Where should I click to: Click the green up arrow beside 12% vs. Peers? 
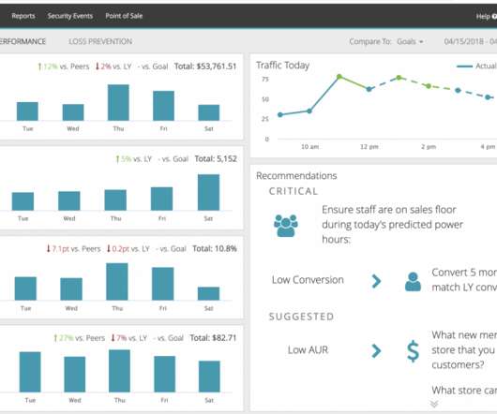[x=39, y=67]
